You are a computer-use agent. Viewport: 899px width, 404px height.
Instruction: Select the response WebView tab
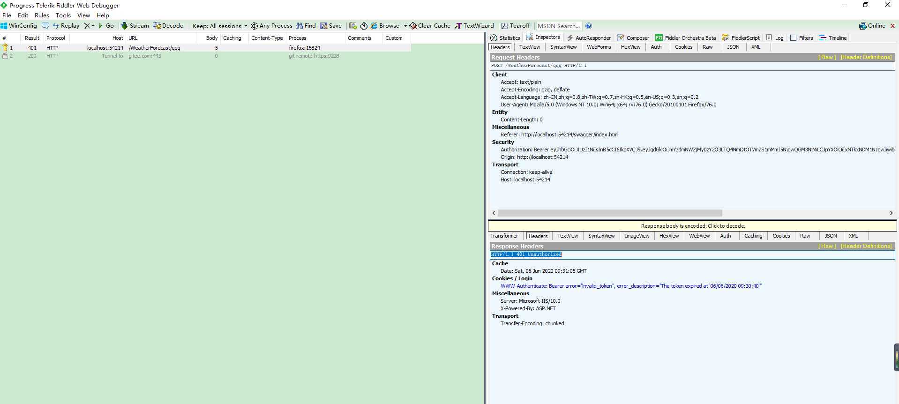[699, 236]
